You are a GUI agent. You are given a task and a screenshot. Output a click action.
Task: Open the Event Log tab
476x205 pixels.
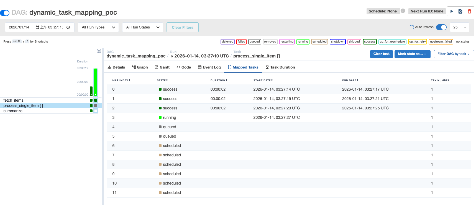(209, 67)
